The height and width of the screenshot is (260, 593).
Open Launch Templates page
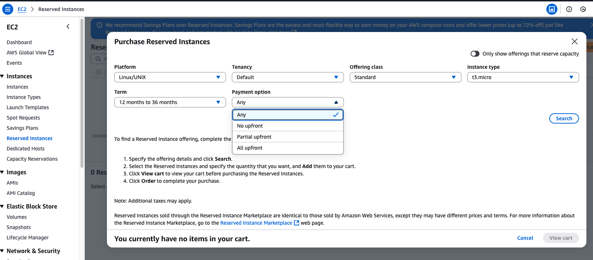click(x=28, y=107)
